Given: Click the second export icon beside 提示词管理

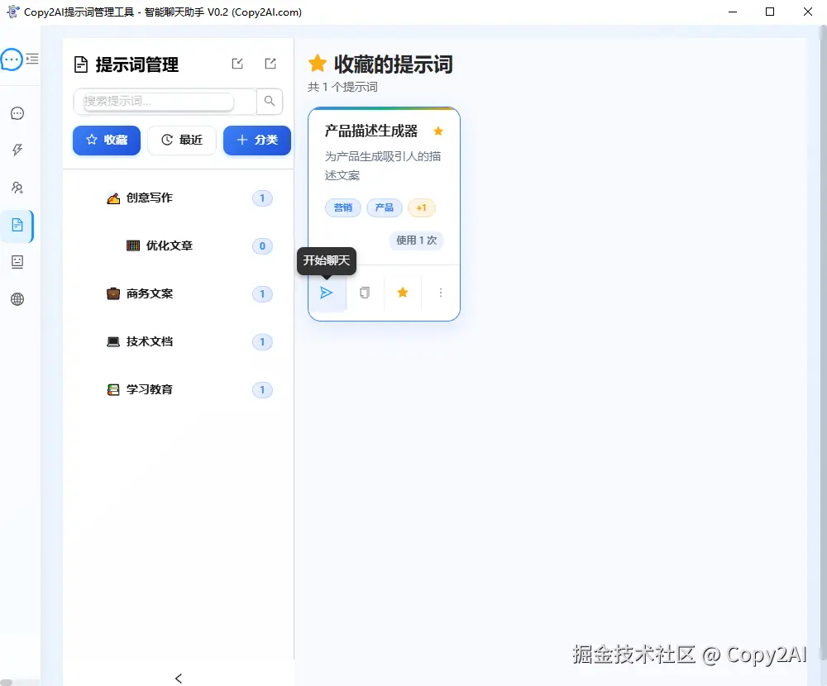Looking at the screenshot, I should 270,64.
